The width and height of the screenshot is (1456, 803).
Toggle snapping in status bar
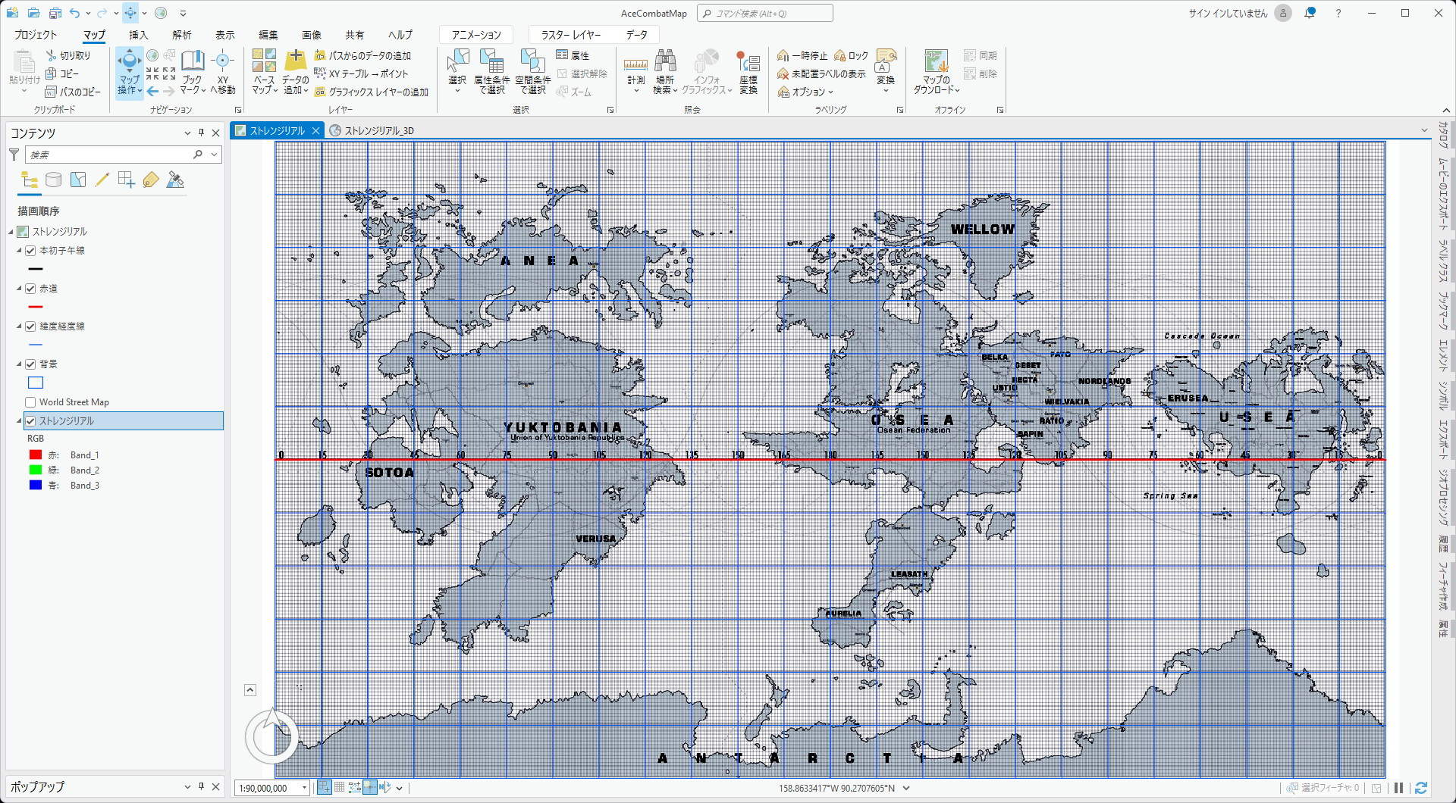point(324,788)
